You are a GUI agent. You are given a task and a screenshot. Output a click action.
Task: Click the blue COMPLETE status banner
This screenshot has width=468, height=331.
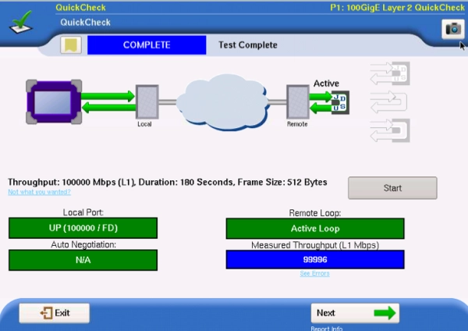point(147,45)
